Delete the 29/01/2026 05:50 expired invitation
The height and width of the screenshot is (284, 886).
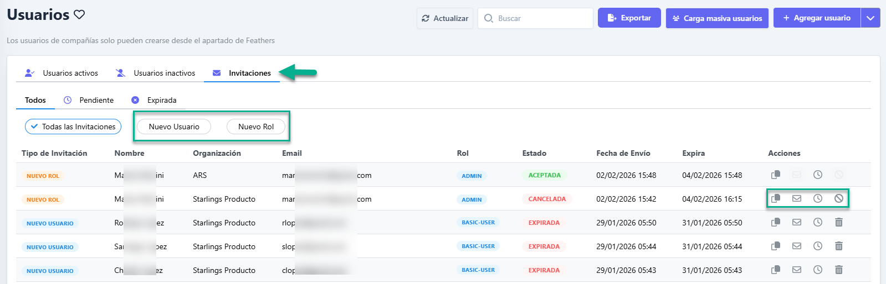(x=839, y=222)
